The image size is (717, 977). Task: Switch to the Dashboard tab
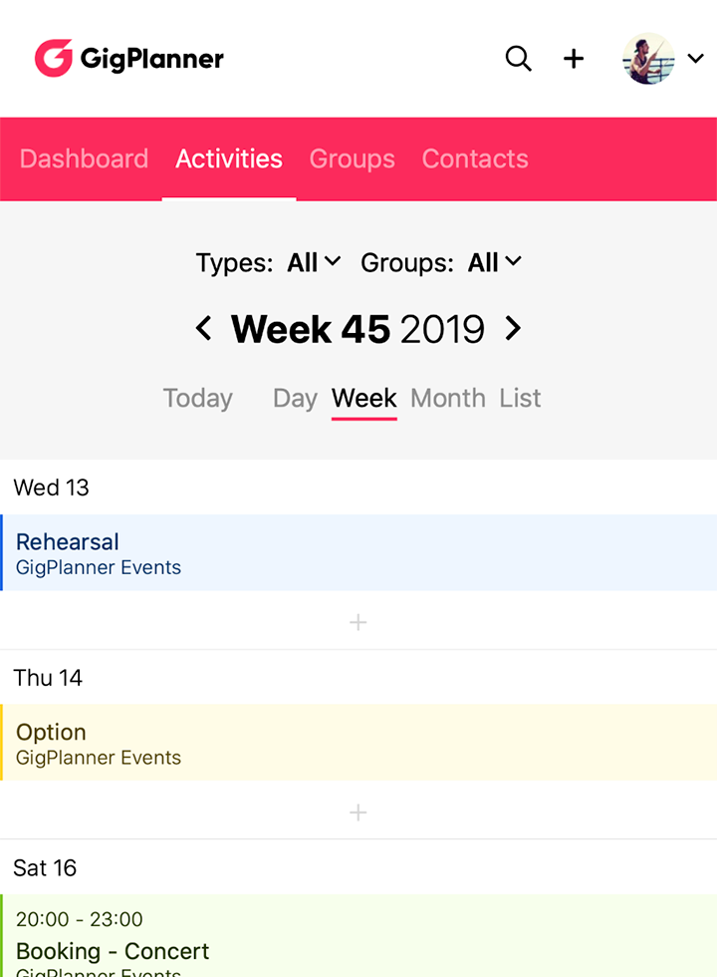pyautogui.click(x=84, y=159)
